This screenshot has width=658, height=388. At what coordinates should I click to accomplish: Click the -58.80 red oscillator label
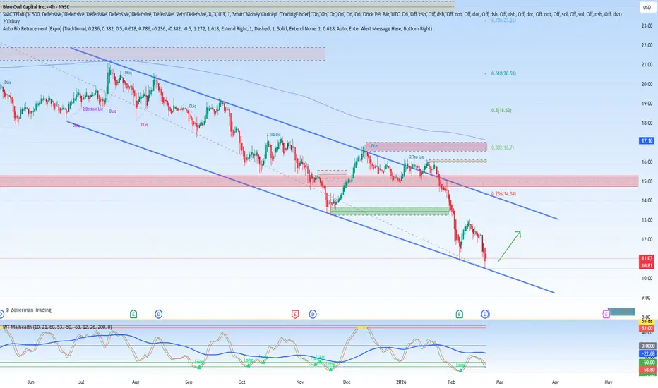647,370
